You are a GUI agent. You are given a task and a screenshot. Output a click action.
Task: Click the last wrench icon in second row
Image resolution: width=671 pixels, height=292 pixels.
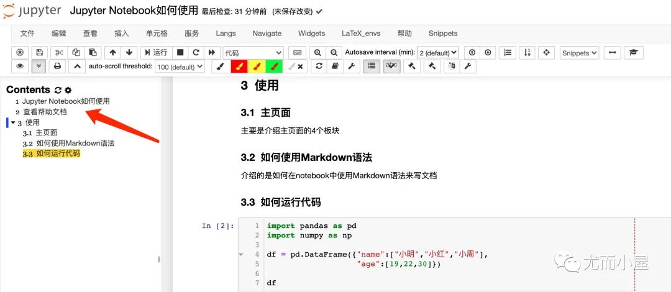click(468, 66)
